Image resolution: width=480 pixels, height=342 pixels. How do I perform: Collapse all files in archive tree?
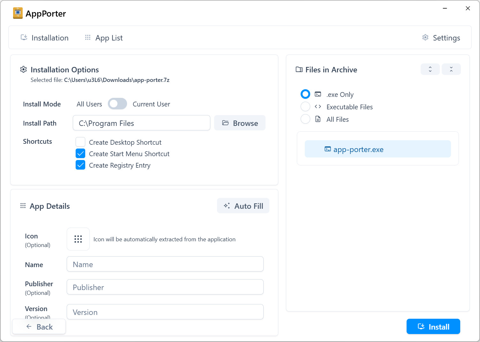coord(451,69)
